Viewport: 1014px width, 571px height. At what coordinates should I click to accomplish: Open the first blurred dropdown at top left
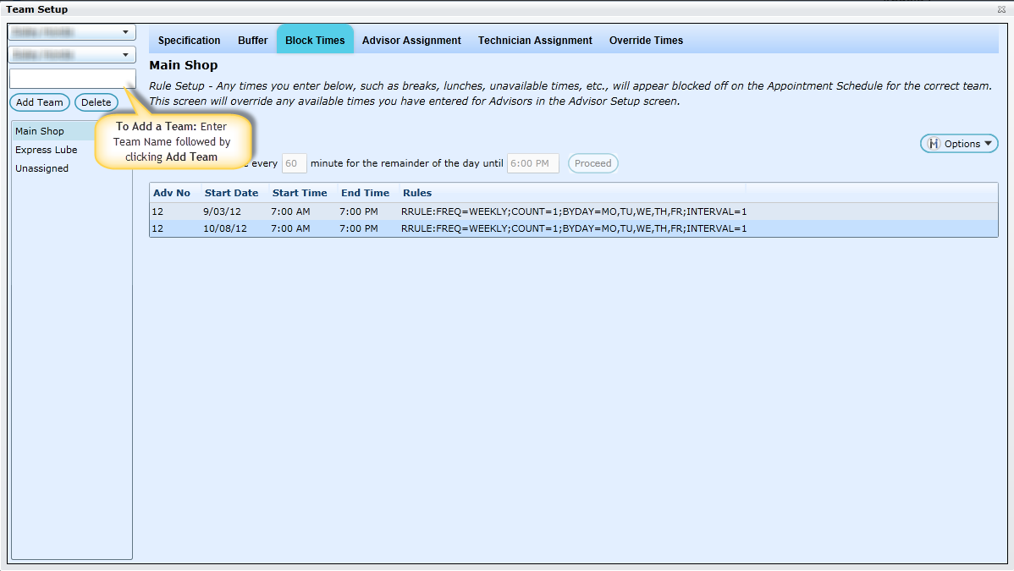[72, 32]
